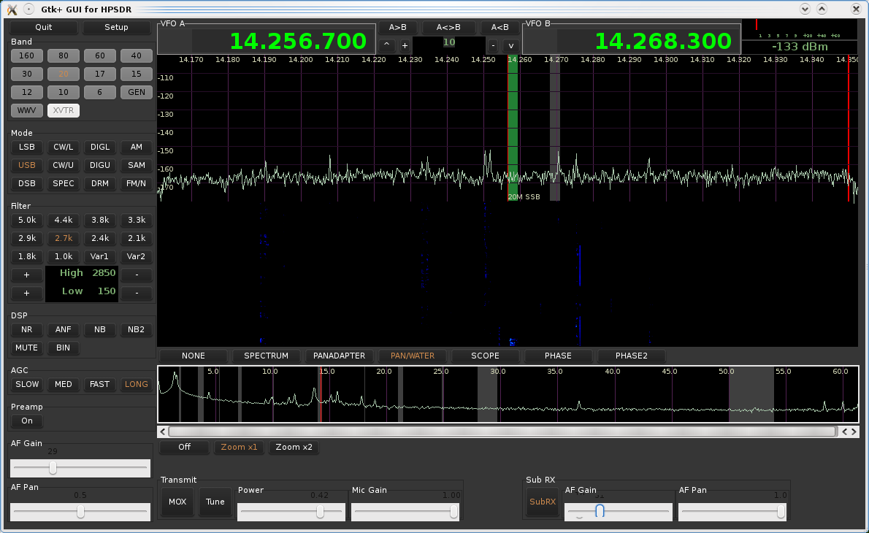869x533 pixels.
Task: Set mode to LSB
Action: tap(27, 147)
